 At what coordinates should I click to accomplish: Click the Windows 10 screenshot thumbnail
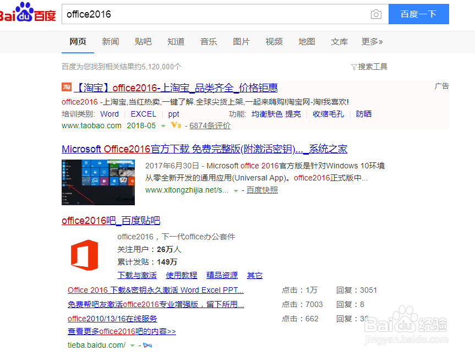click(x=98, y=182)
